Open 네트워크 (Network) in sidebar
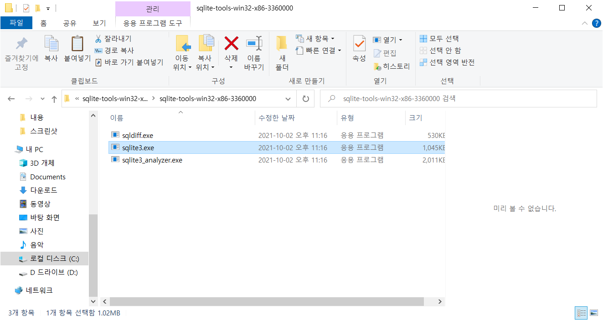Viewport: 603px width, 320px height. [x=39, y=290]
